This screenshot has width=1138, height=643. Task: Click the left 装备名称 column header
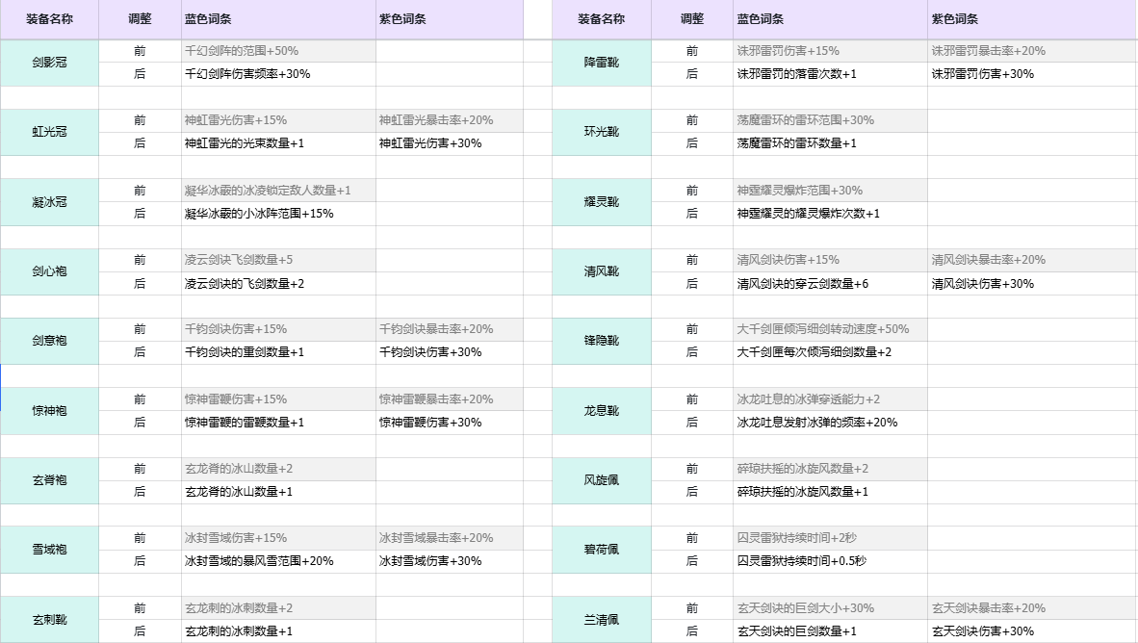[49, 19]
